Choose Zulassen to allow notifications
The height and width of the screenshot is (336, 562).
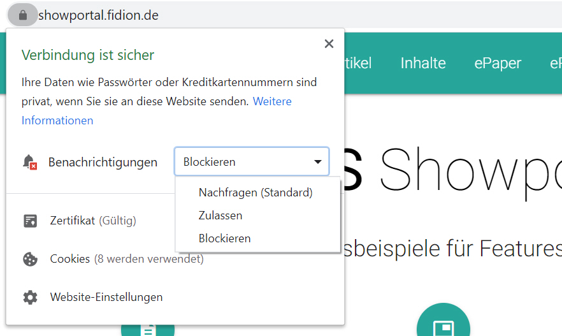[x=220, y=215]
